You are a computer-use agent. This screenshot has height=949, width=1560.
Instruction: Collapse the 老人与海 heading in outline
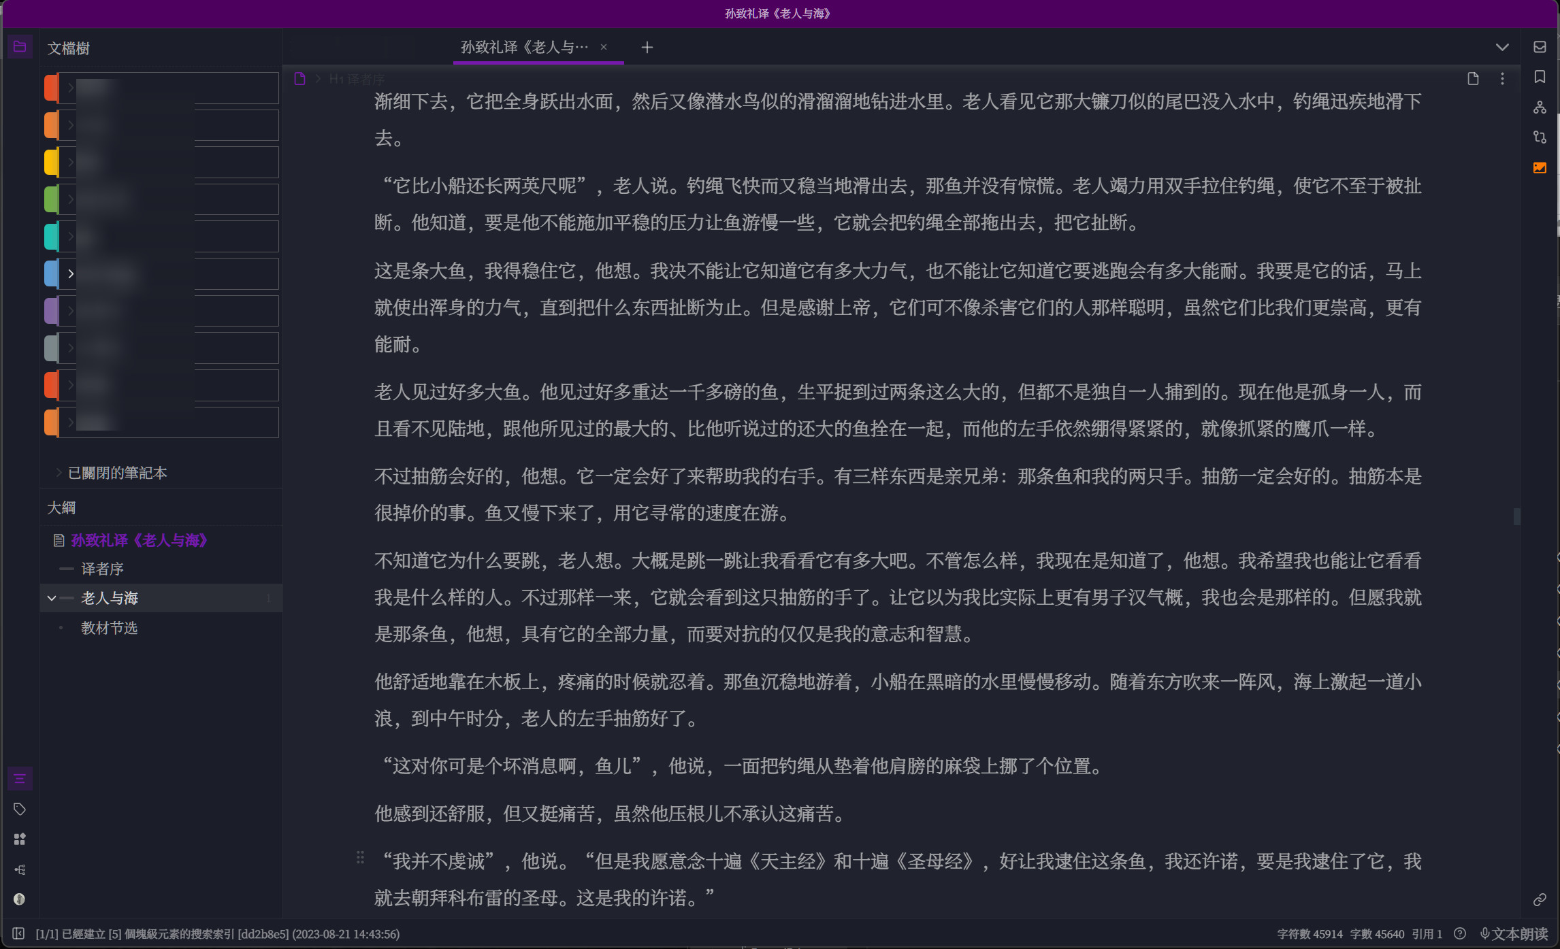[52, 598]
